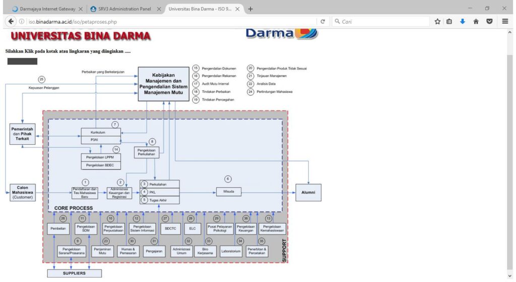The height and width of the screenshot is (282, 516).
Task: Click the reload page icon
Action: click(323, 21)
